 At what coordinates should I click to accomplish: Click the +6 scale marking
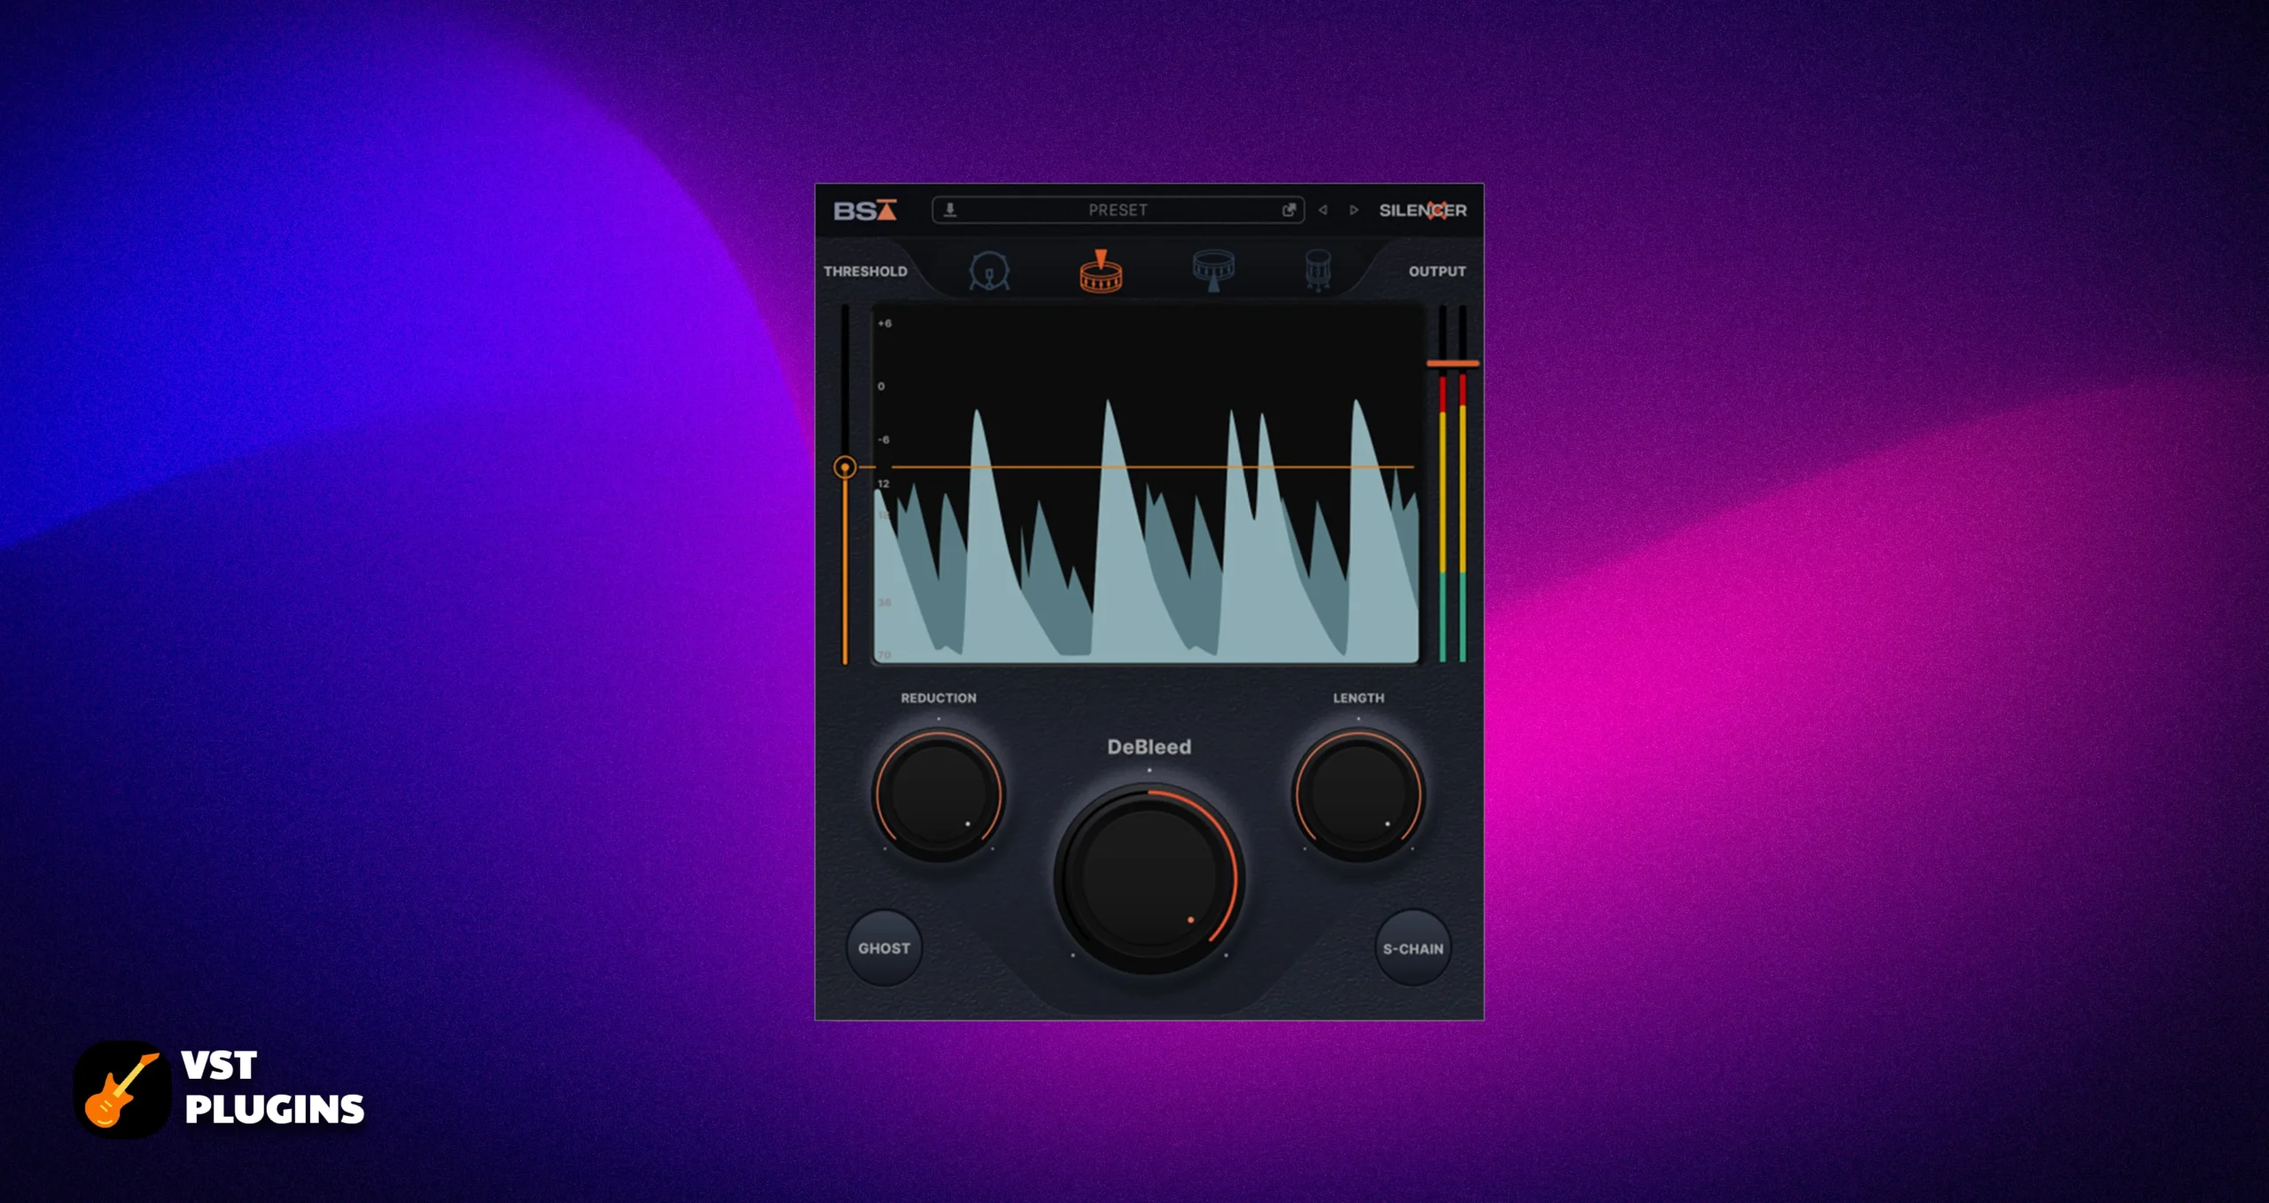885,324
